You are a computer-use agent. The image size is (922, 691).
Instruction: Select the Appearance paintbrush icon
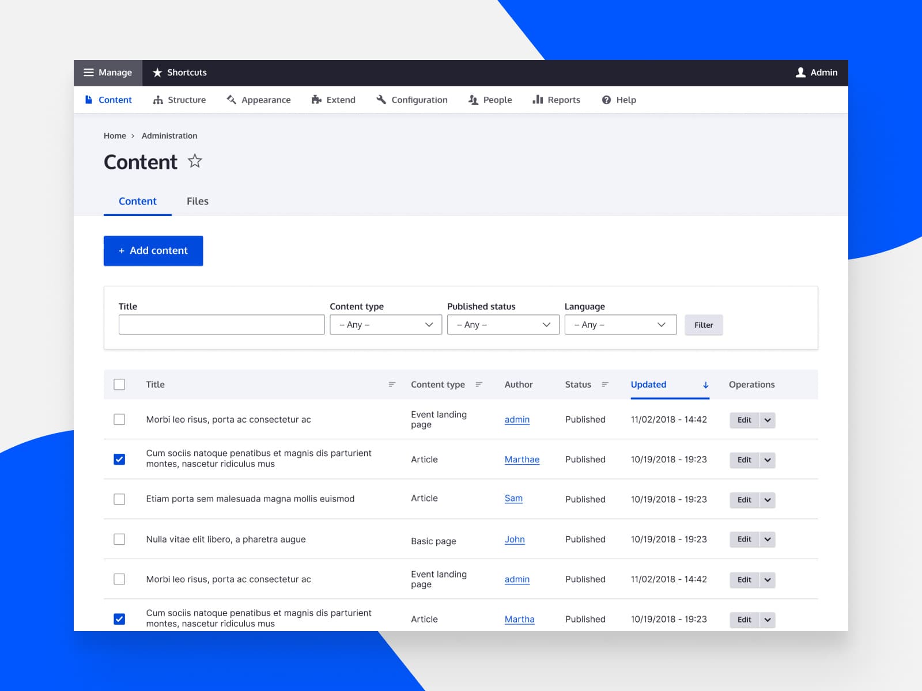click(231, 99)
